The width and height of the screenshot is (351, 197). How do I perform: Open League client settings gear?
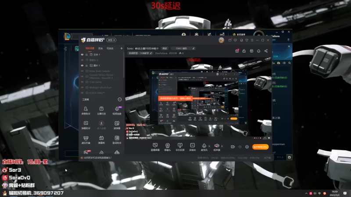pos(283,32)
